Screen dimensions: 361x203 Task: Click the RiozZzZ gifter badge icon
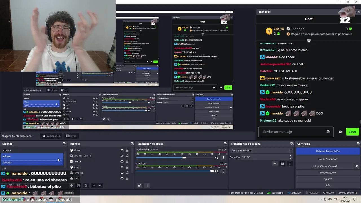pos(288,29)
